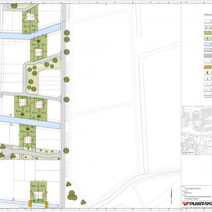
Task: Click the top legend box with diagonal lines
Action: 207,21
